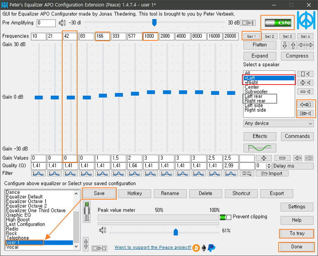The width and height of the screenshot is (318, 256).
Task: Click the volume slider handle at 61%
Action: (176, 232)
